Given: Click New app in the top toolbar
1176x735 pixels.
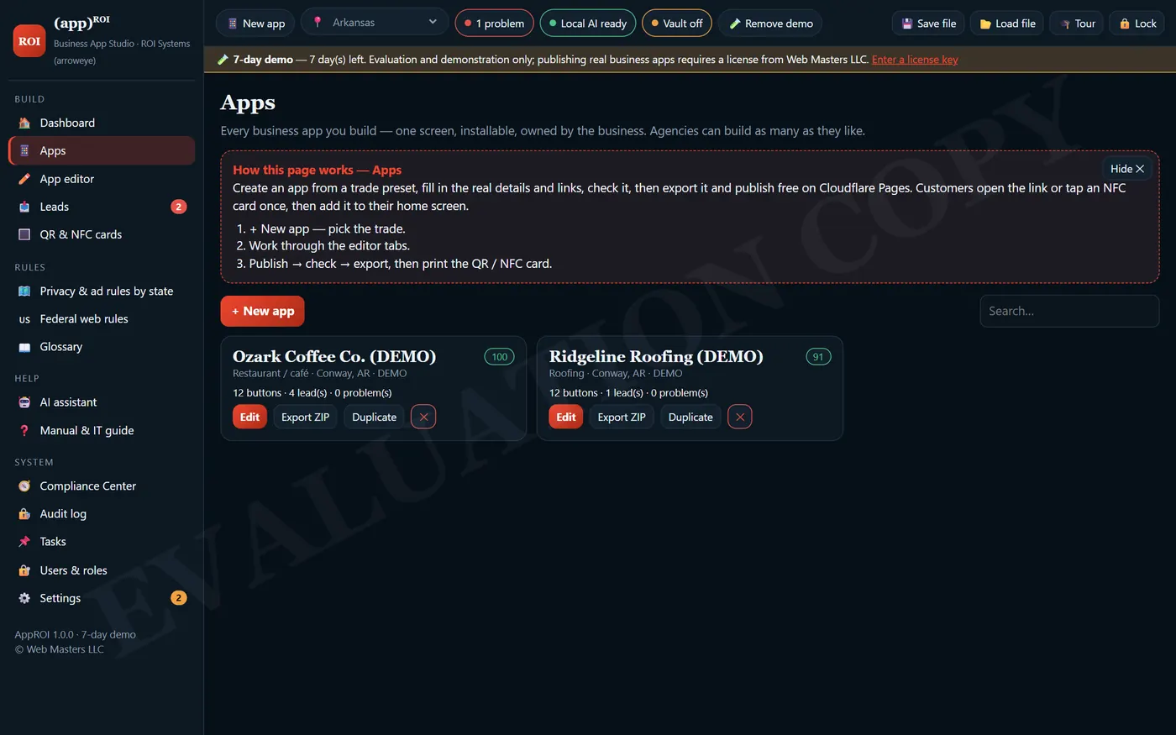Looking at the screenshot, I should click(x=255, y=23).
